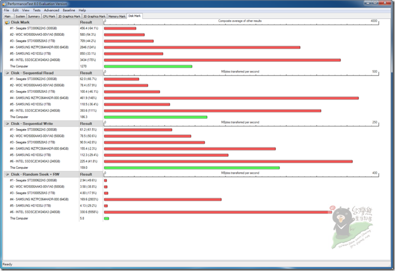Image resolution: width=395 pixels, height=271 pixels.
Task: Click the Random Seek + RW section icon
Action: click(x=7, y=174)
